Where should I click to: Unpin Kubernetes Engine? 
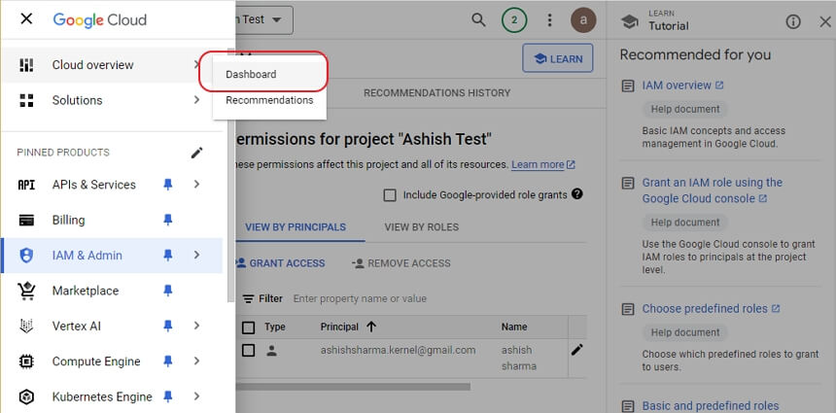168,396
